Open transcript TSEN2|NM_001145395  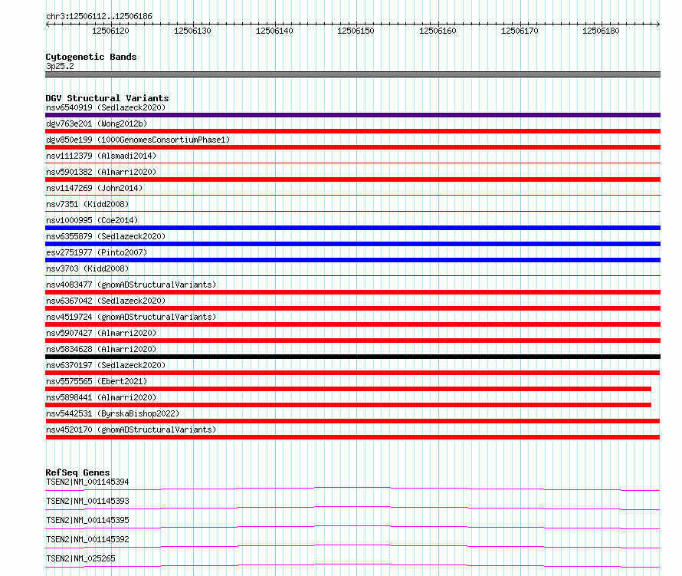[x=87, y=520]
